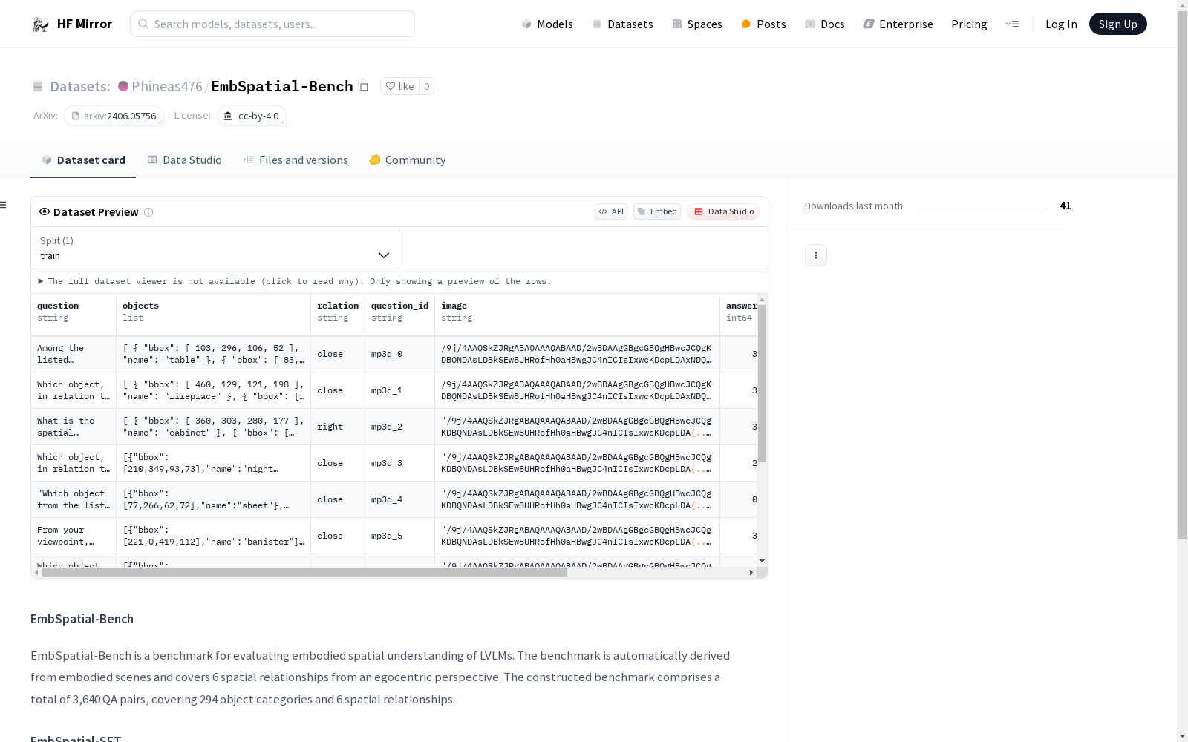This screenshot has height=742, width=1188.
Task: Click the downloads count 41
Action: (x=1065, y=206)
